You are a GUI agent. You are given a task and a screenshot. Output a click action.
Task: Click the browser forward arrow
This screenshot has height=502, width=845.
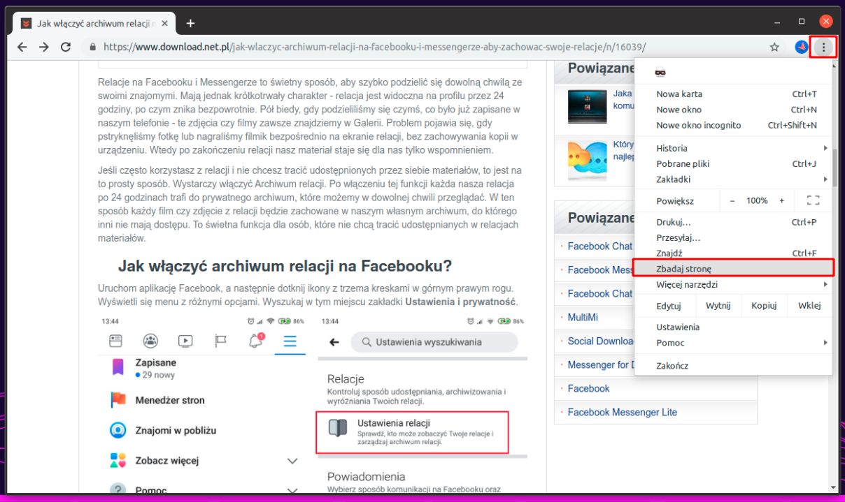tap(44, 47)
